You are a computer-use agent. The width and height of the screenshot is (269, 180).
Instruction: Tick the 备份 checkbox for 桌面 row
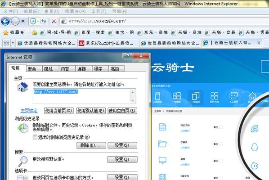click(221, 161)
